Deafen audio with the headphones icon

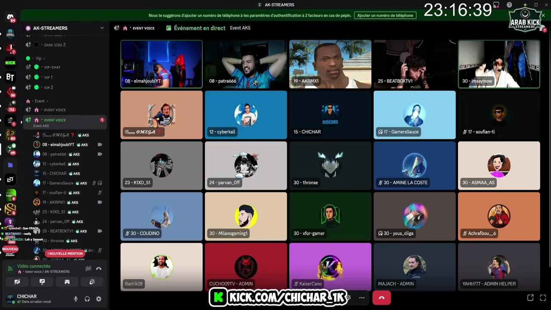(x=87, y=299)
